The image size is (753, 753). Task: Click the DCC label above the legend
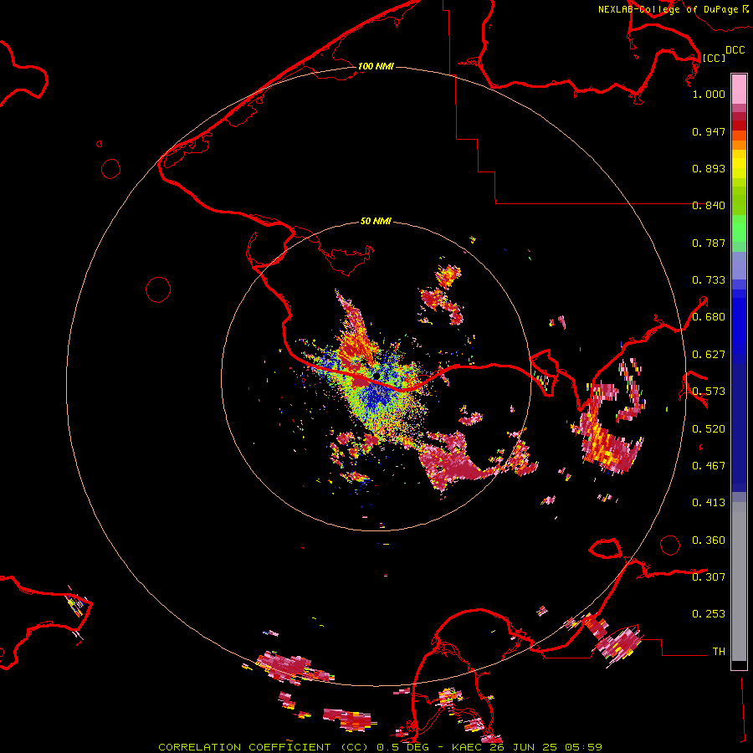tap(735, 49)
